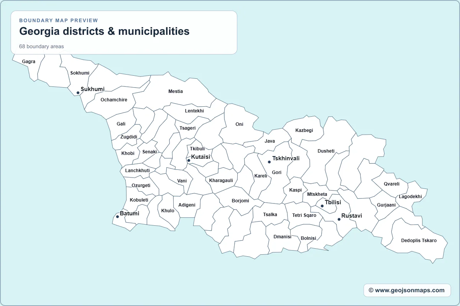Select the Gali district label
Screen dimensions: 460x306
click(x=121, y=124)
